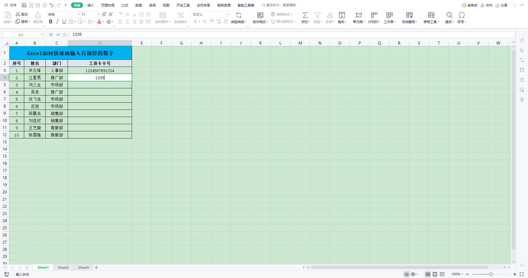
Task: Click the Cut (剪切) scissors icon
Action: [18, 15]
